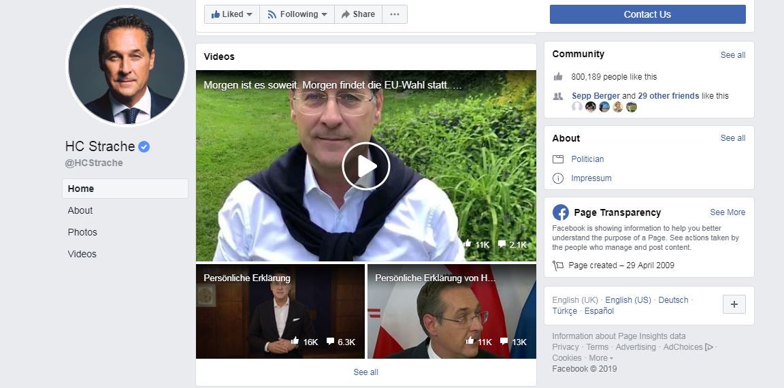Click See all in Community section

click(x=732, y=55)
